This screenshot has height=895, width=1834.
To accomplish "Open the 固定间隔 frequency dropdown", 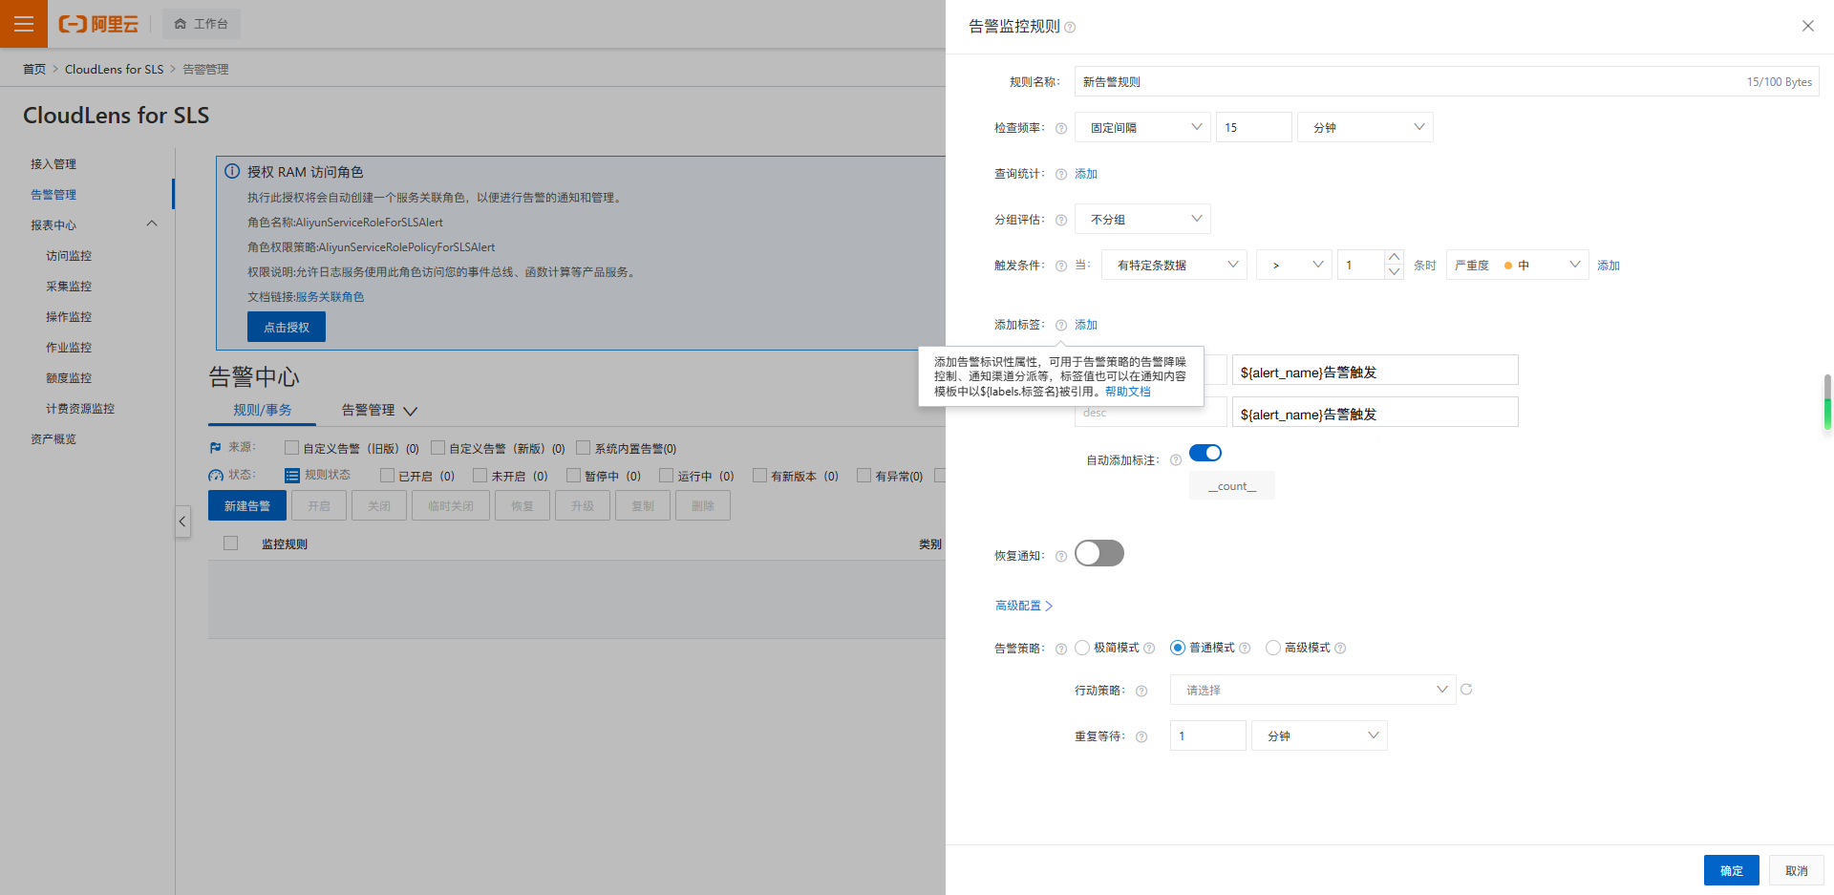I will click(1142, 128).
